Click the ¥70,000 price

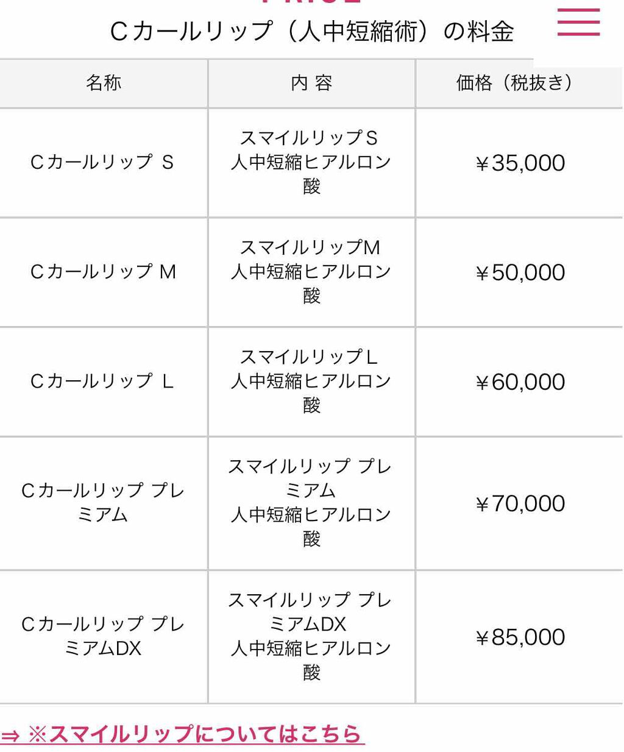click(520, 503)
